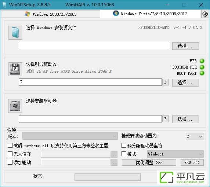
Task: Click the BOOT PART green status light
Action: (x=202, y=73)
